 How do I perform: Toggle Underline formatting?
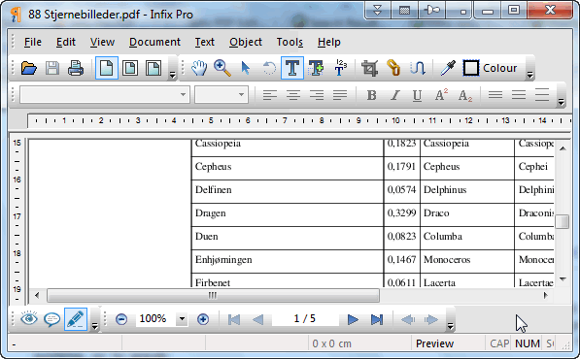pos(417,95)
